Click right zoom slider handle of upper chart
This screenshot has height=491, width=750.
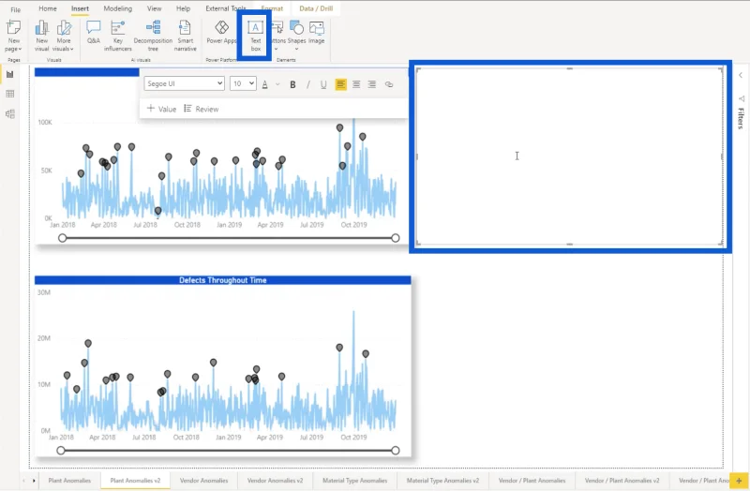click(395, 238)
